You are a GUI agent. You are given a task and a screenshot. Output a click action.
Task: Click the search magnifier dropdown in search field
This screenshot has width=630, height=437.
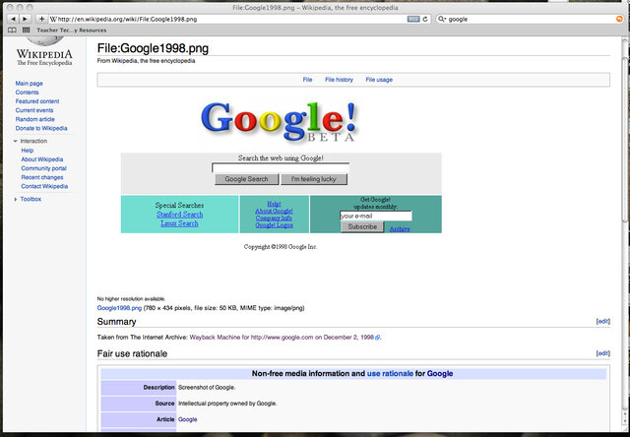tap(442, 19)
